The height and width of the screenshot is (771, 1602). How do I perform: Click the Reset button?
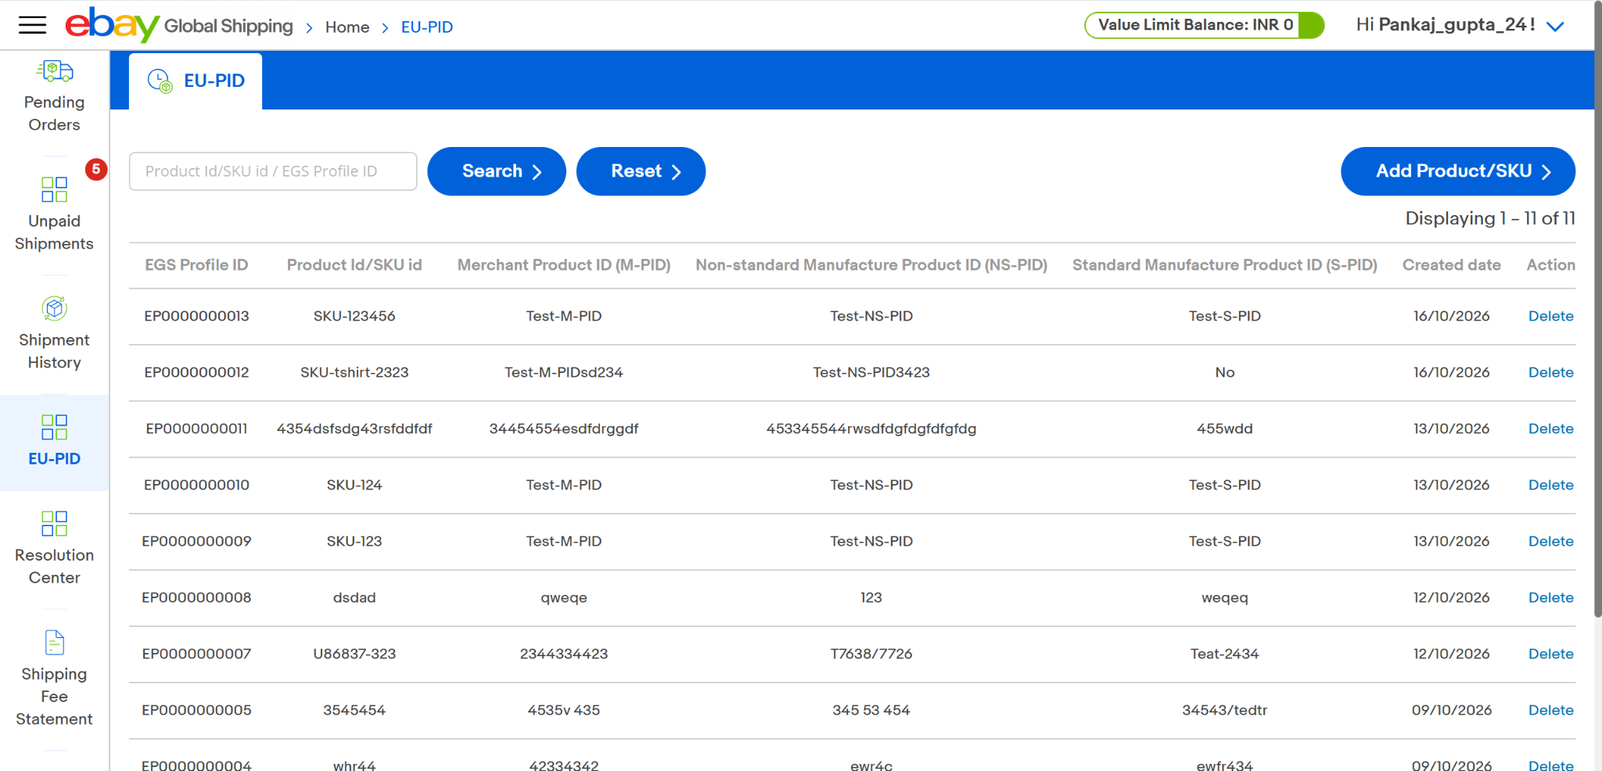641,171
